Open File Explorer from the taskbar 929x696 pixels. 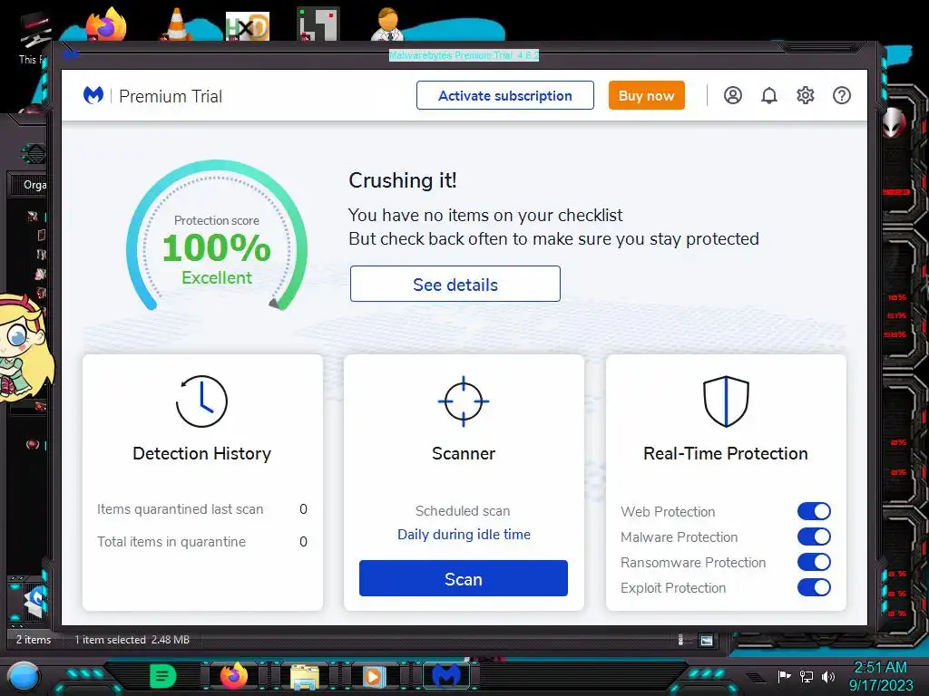(305, 676)
